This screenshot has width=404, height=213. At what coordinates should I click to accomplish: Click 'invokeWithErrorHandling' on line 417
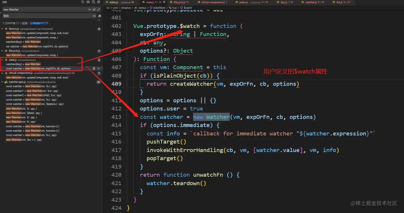pyautogui.click(x=185, y=150)
